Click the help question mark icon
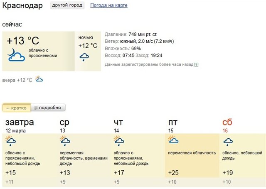The image size is (266, 189). point(196,65)
